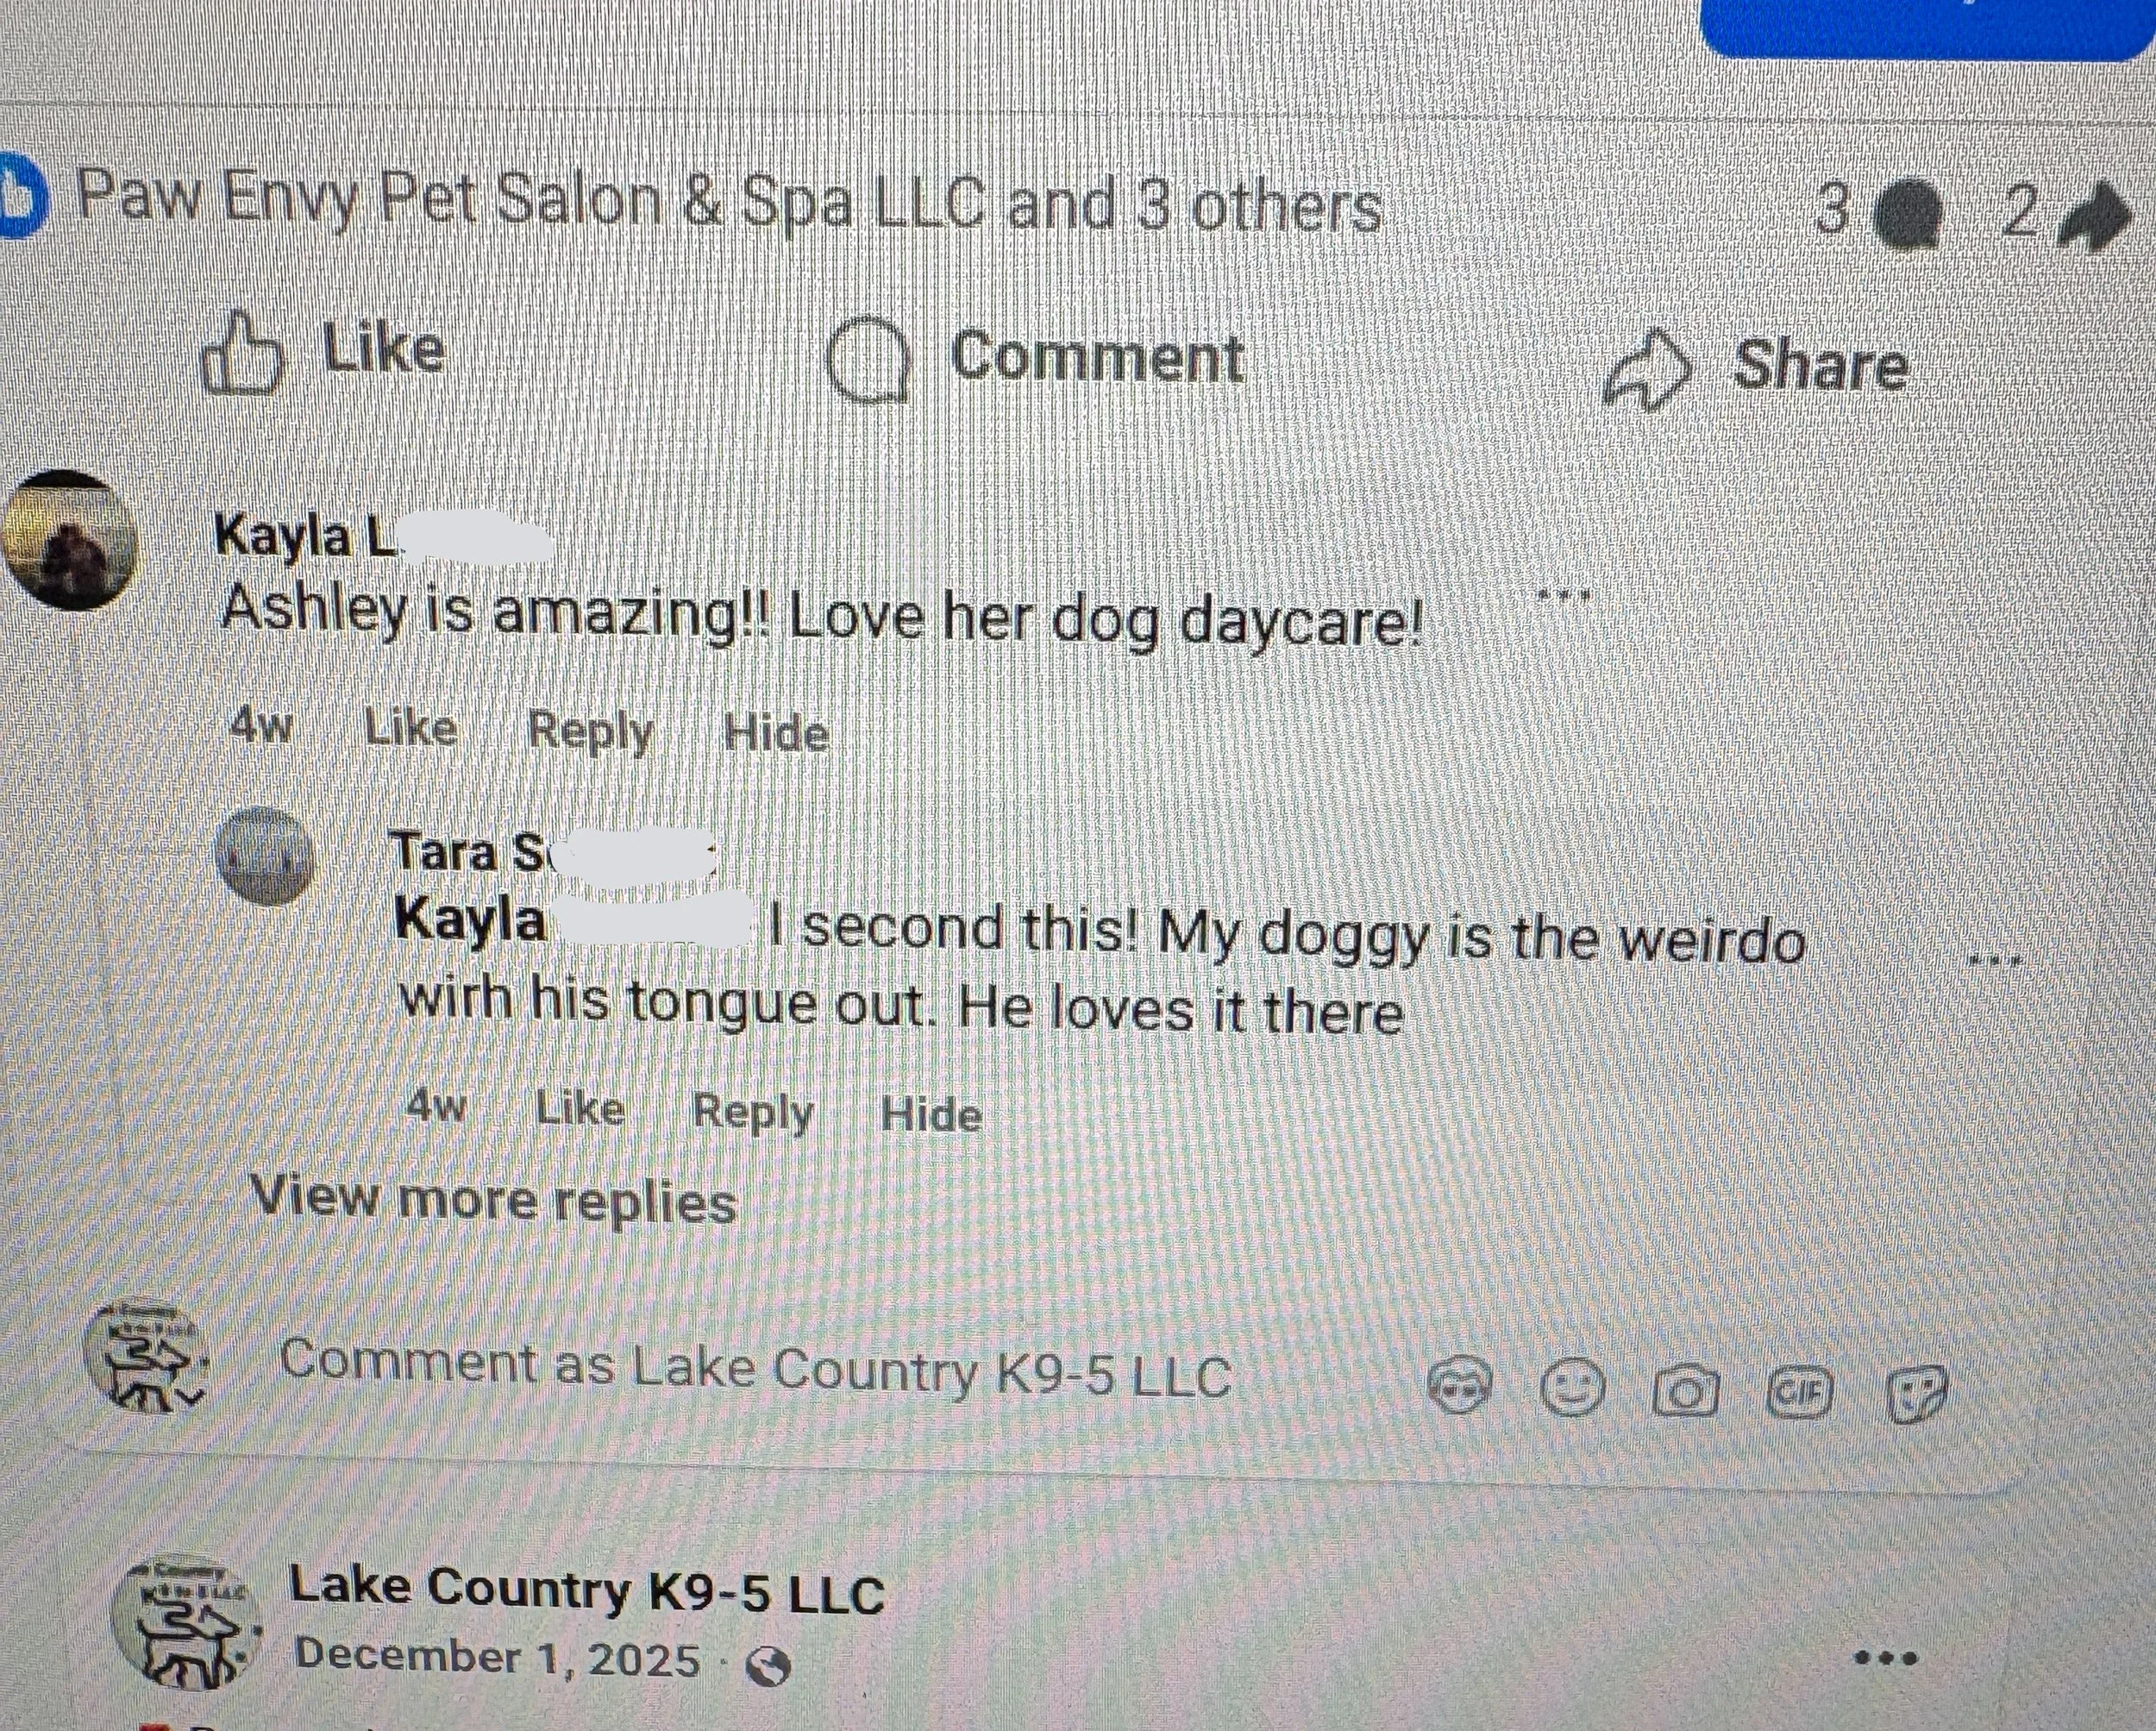Attach a photo with camera icon
Image resolution: width=2156 pixels, height=1731 pixels.
coord(1685,1391)
